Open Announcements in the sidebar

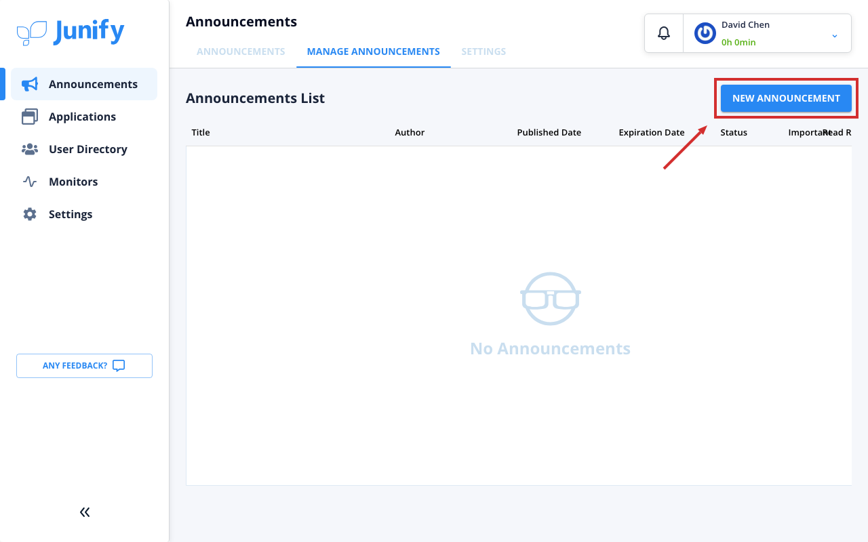[84, 84]
